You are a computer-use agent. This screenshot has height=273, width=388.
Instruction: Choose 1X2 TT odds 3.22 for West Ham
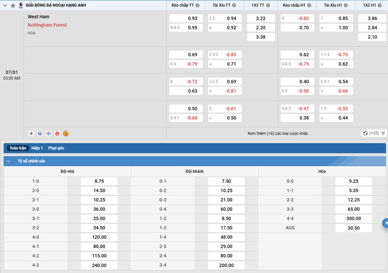tap(261, 18)
